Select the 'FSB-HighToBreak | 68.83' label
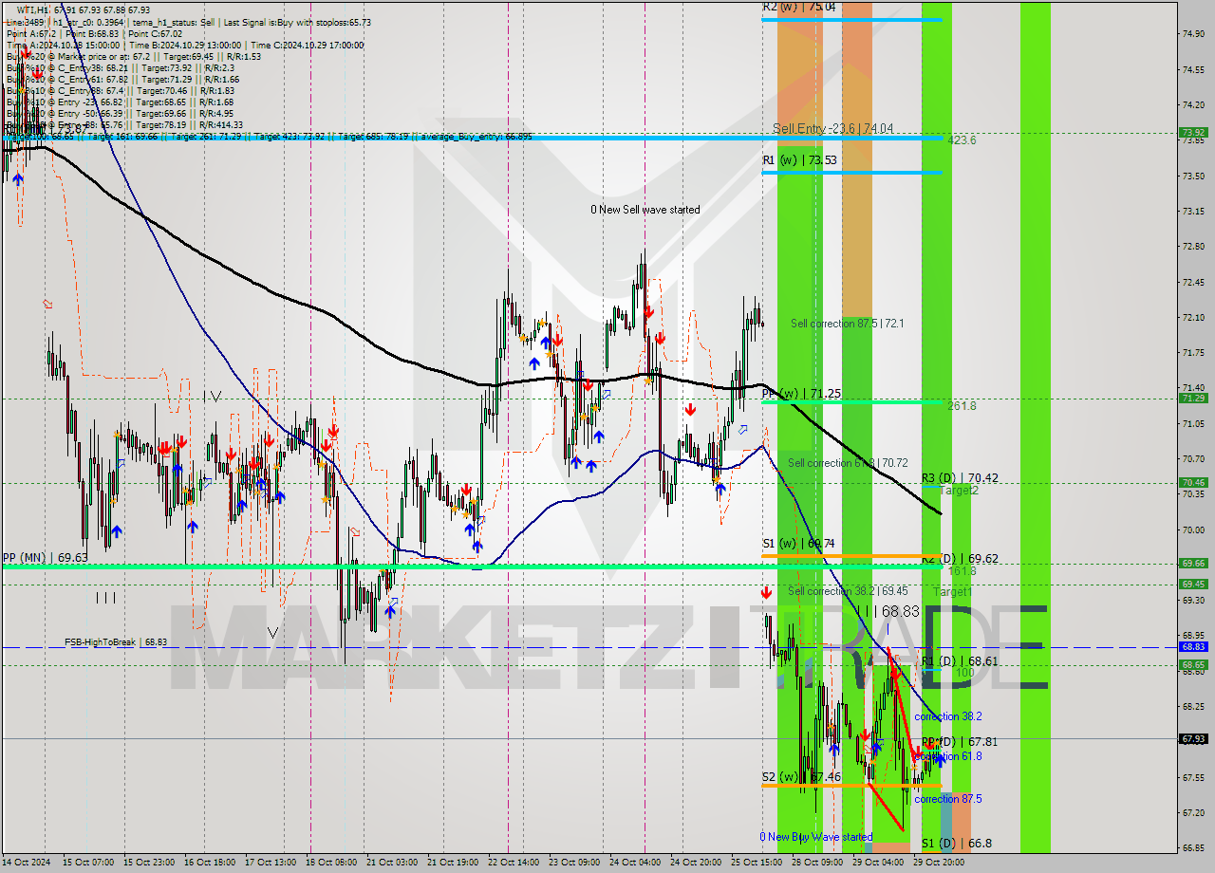Viewport: 1215px width, 873px height. [116, 642]
